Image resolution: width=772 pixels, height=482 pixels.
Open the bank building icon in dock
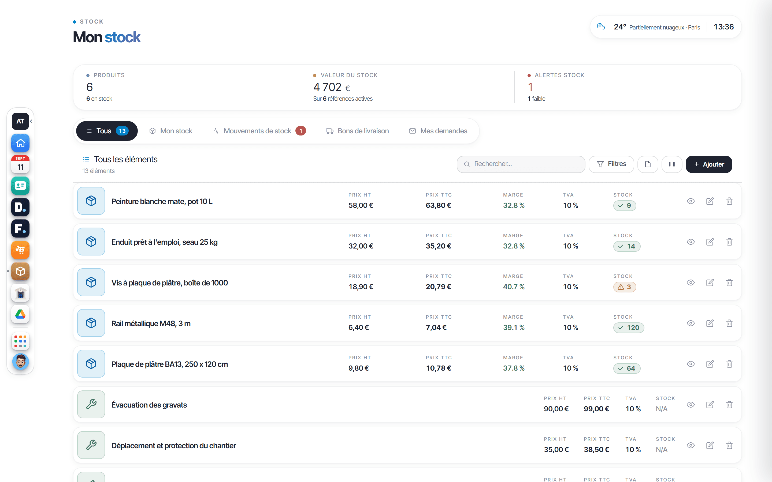click(20, 293)
